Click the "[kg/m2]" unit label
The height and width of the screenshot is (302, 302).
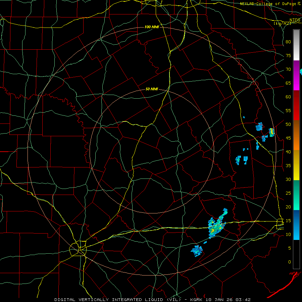point(282,23)
